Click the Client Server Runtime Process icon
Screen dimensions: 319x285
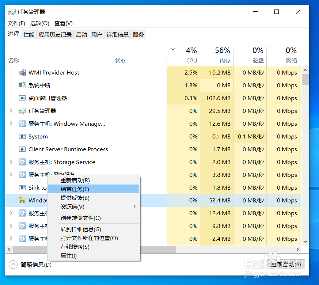(22, 149)
